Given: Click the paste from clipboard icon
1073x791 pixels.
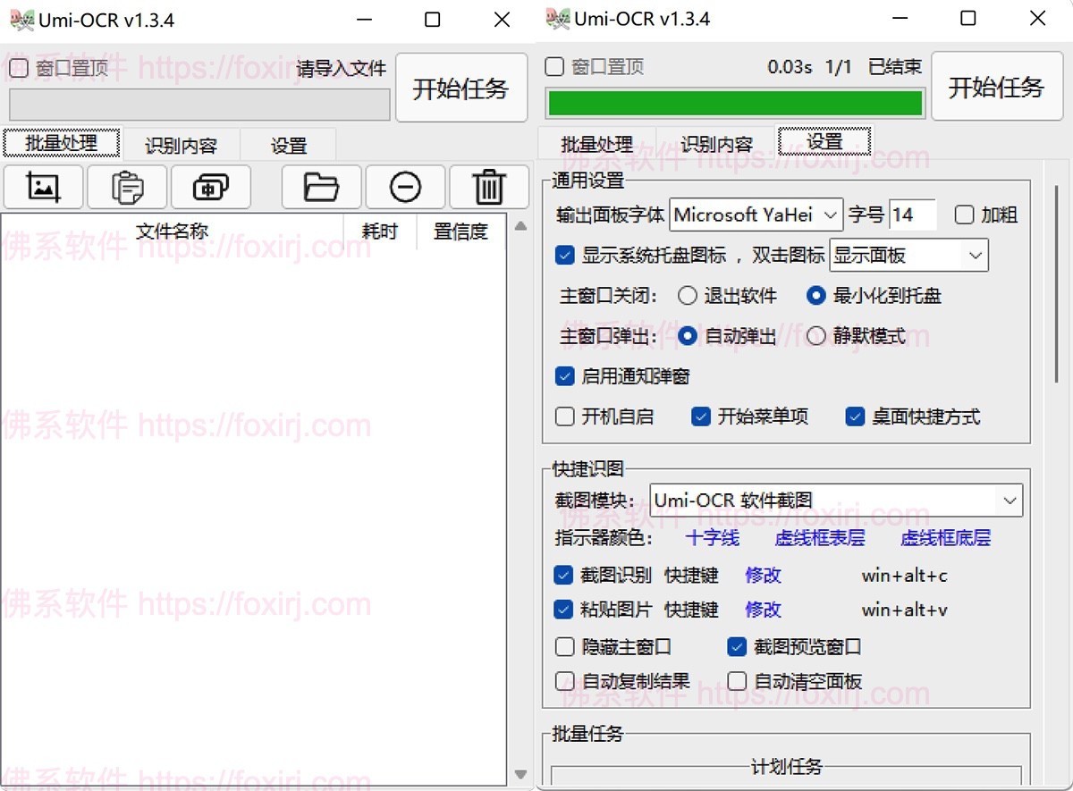Looking at the screenshot, I should (x=127, y=187).
